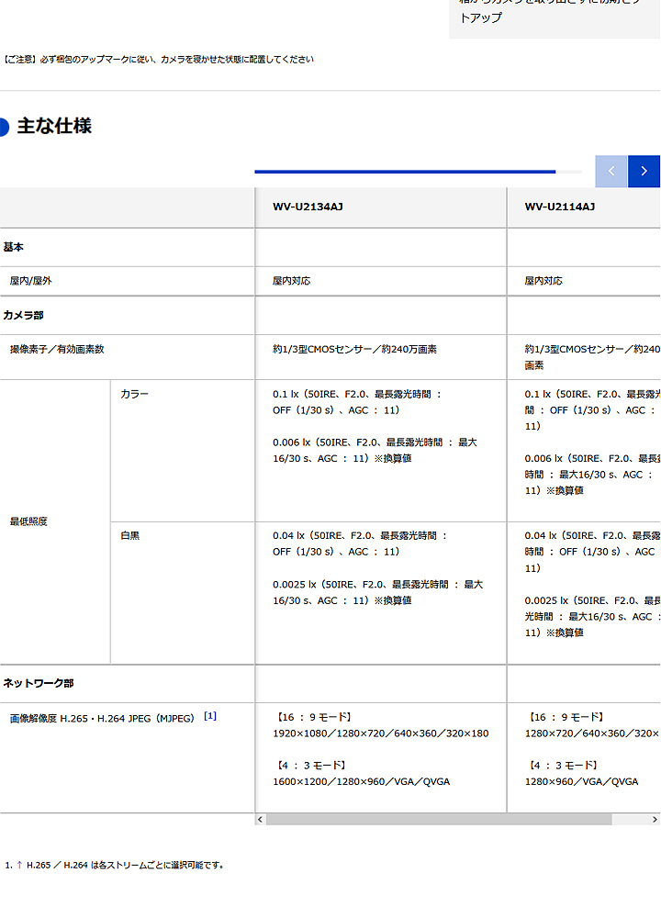This screenshot has width=661, height=918.
Task: Click the カラー sub-row label
Action: (134, 394)
